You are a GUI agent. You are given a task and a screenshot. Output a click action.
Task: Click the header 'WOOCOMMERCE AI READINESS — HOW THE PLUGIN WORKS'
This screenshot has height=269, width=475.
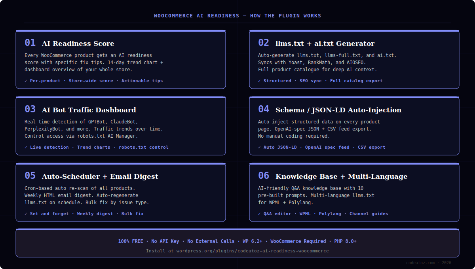(237, 16)
